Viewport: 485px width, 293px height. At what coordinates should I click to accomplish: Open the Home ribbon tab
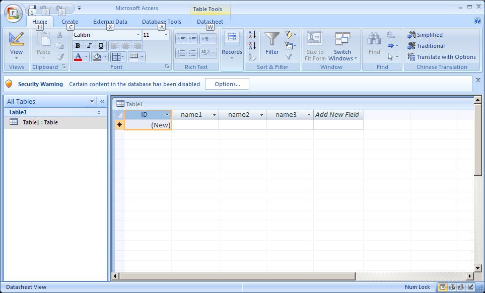click(x=40, y=22)
